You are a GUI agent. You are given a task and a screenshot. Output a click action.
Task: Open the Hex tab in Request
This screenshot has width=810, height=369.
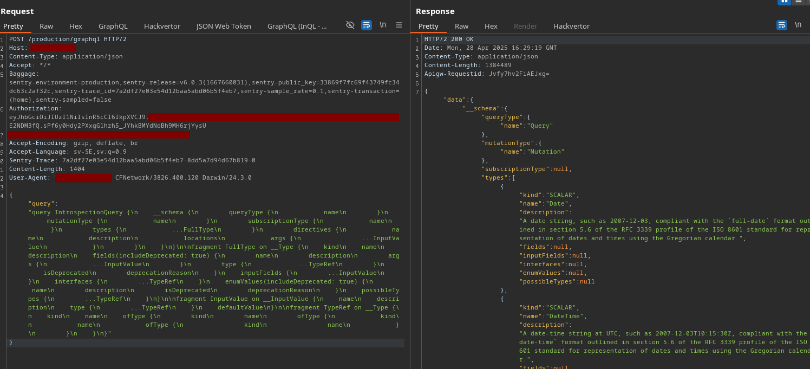point(76,26)
